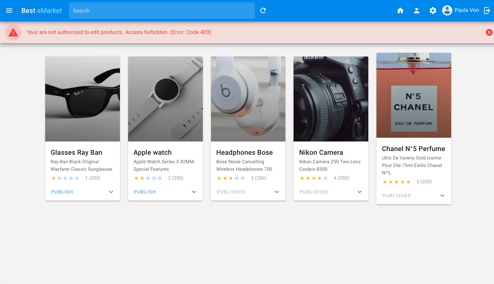Click PUBLISHED on Nikon Camera card
The width and height of the screenshot is (494, 284).
pyautogui.click(x=314, y=192)
